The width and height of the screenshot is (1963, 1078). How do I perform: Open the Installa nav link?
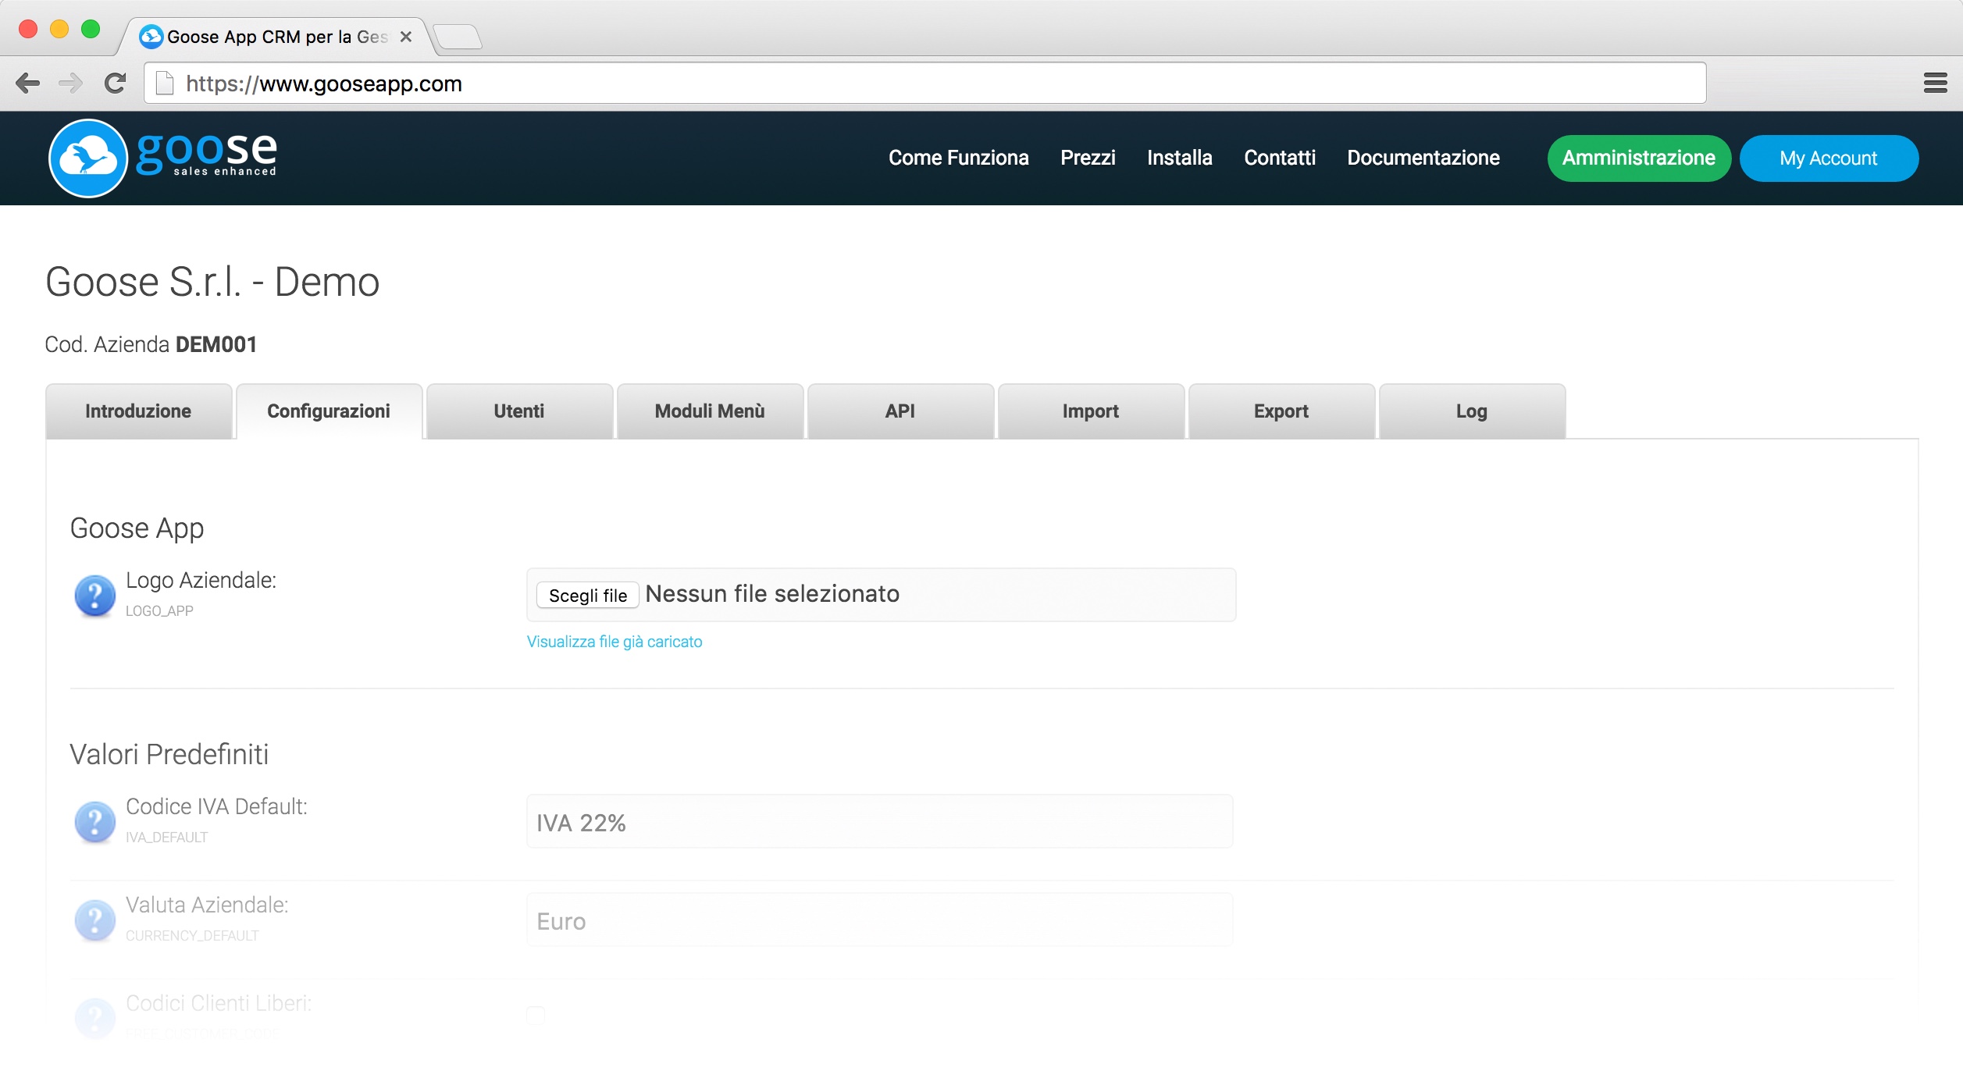(1180, 158)
